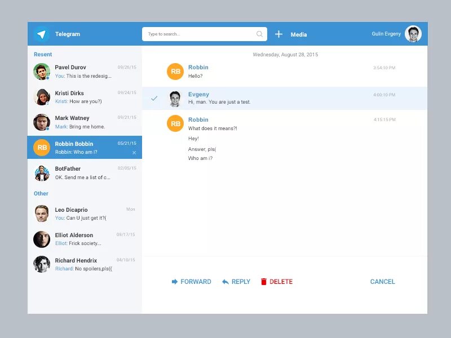Click the Forward arrow icon
This screenshot has width=451, height=338.
coord(175,282)
